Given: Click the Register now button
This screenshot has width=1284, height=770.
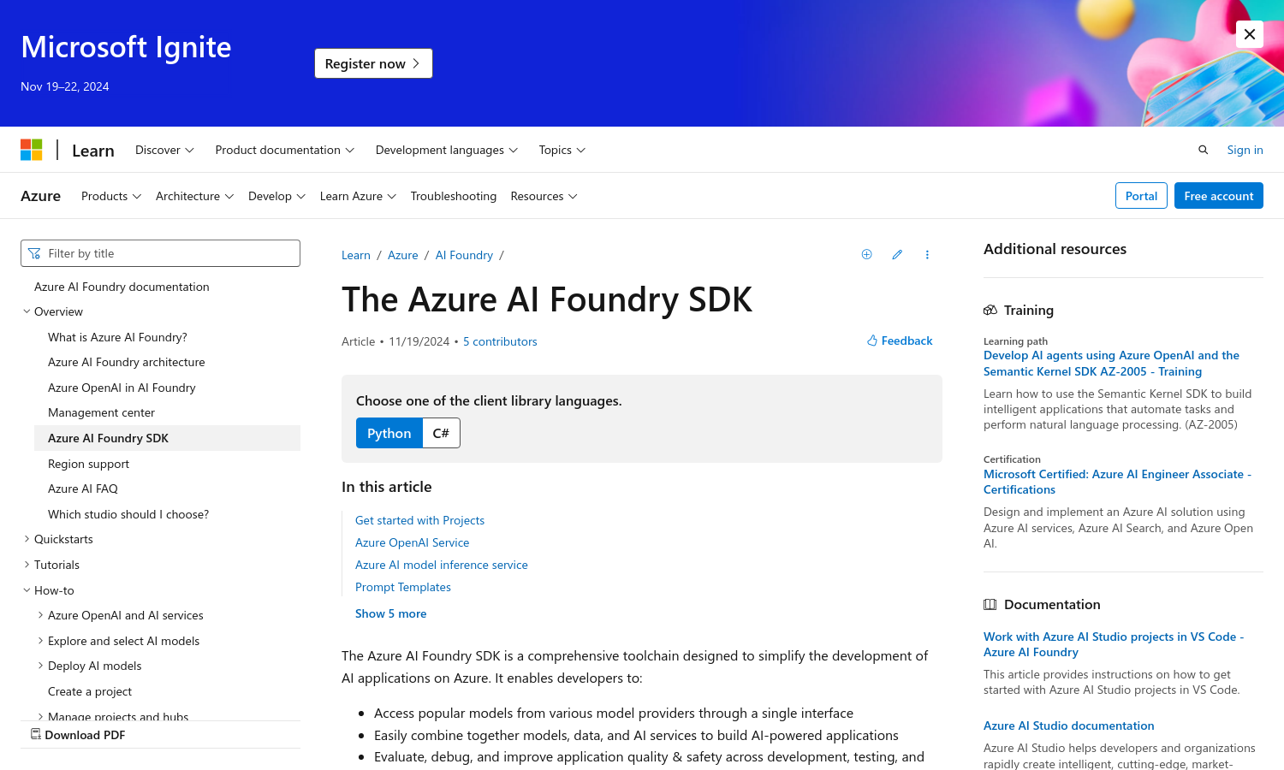Looking at the screenshot, I should click(x=373, y=63).
